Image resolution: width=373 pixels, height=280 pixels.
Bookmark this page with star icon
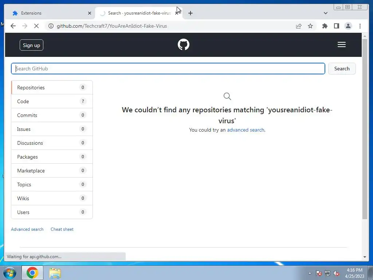[310, 26]
